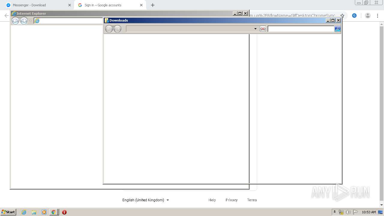
Task: Open File Explorer from taskbar
Action: [34, 212]
